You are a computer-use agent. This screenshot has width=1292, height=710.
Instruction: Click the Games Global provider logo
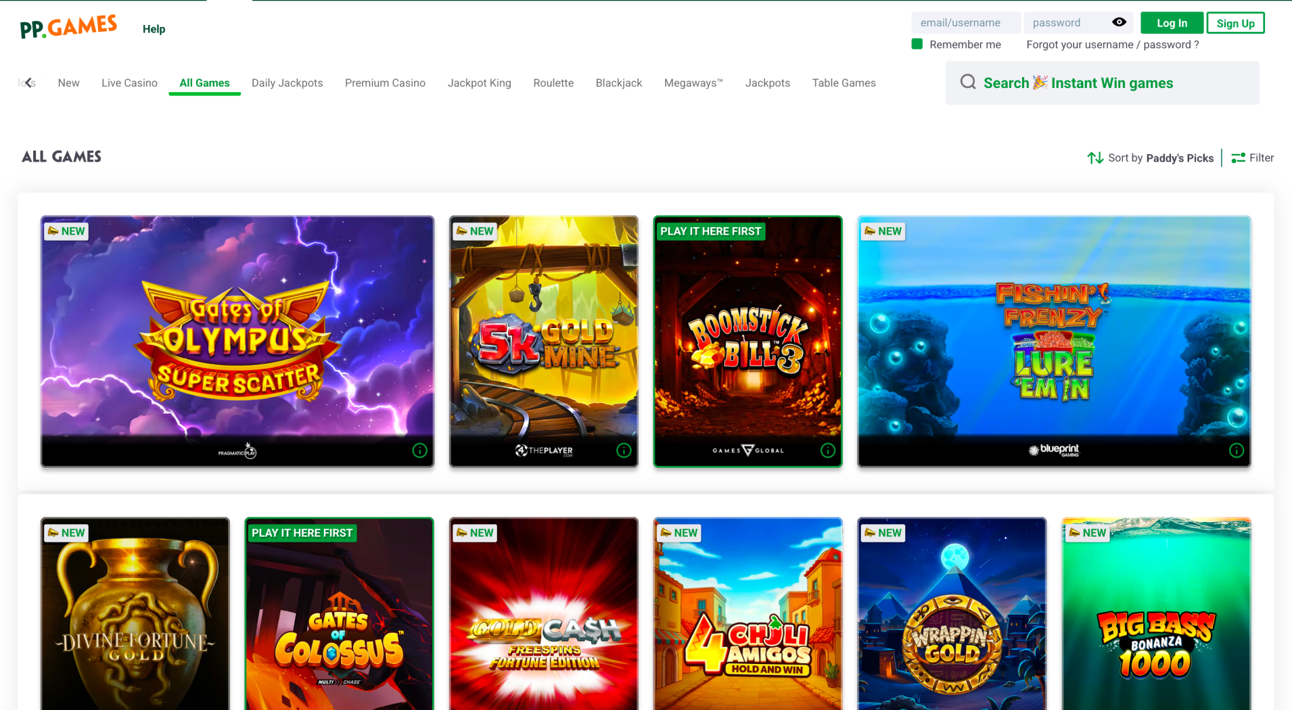pyautogui.click(x=748, y=450)
